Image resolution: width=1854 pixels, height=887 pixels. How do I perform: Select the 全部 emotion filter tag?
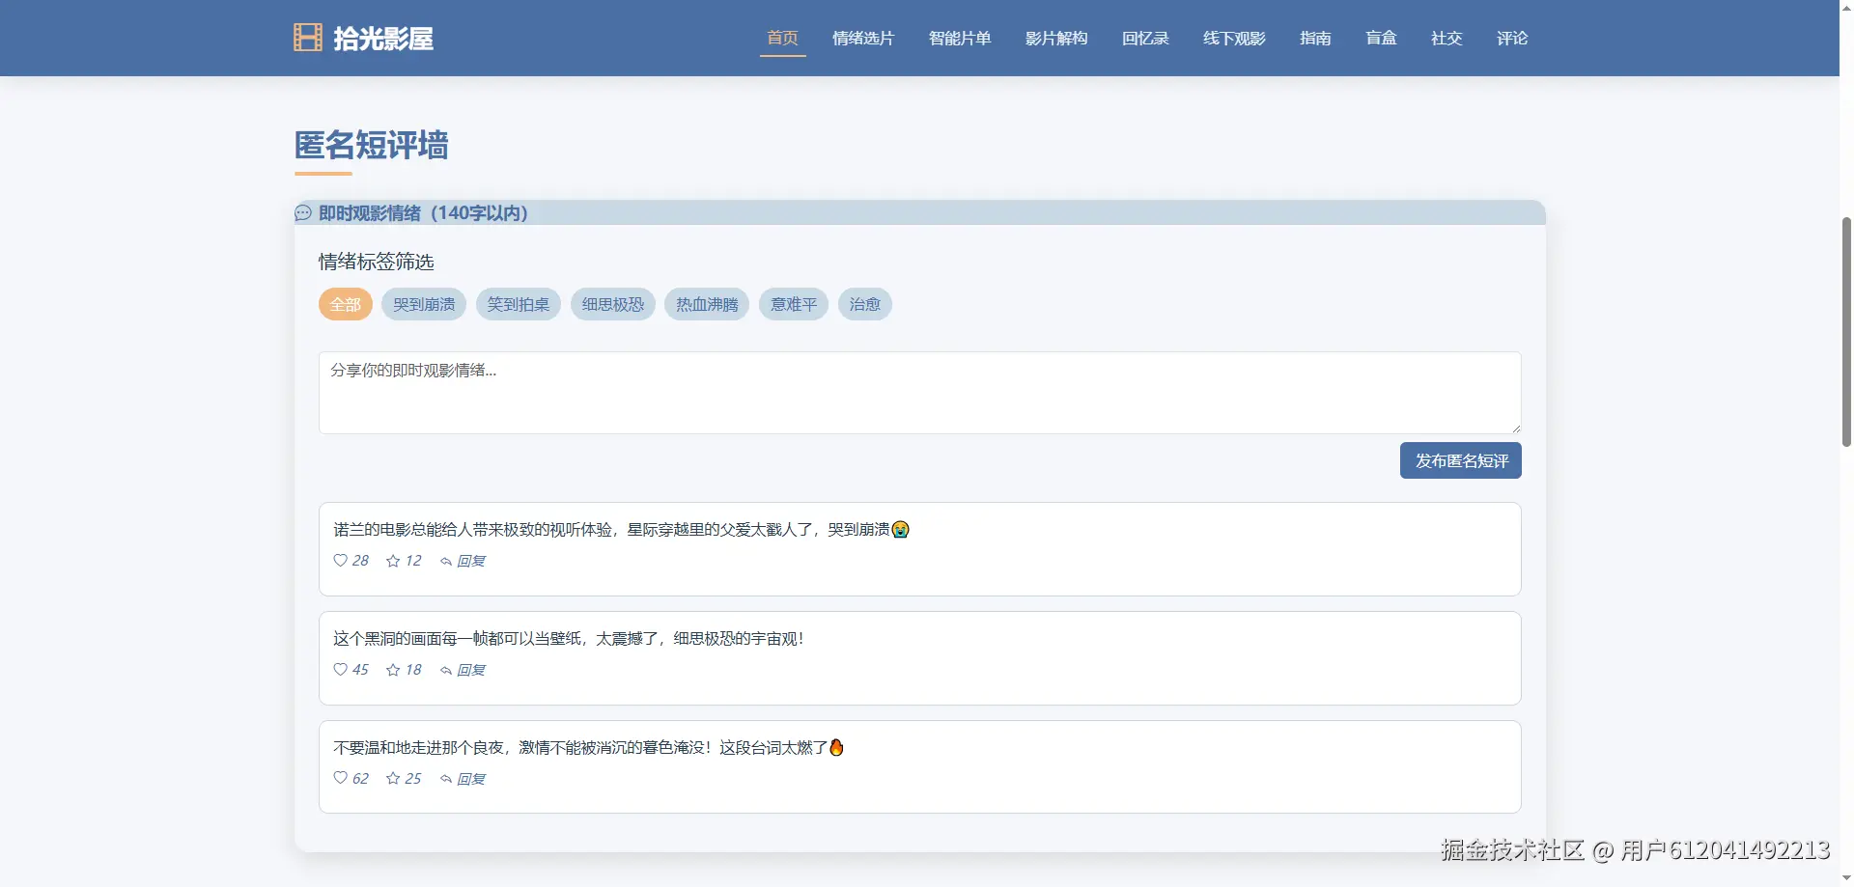click(x=346, y=304)
